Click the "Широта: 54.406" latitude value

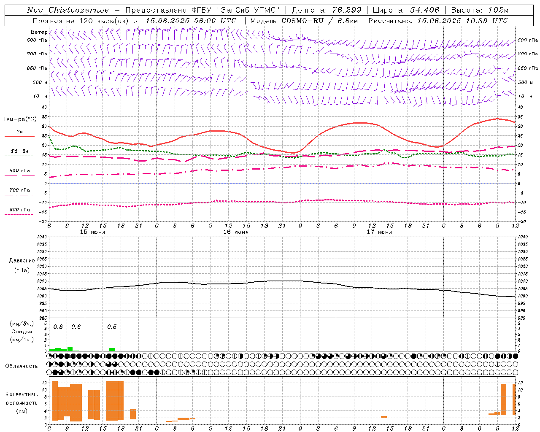click(406, 10)
